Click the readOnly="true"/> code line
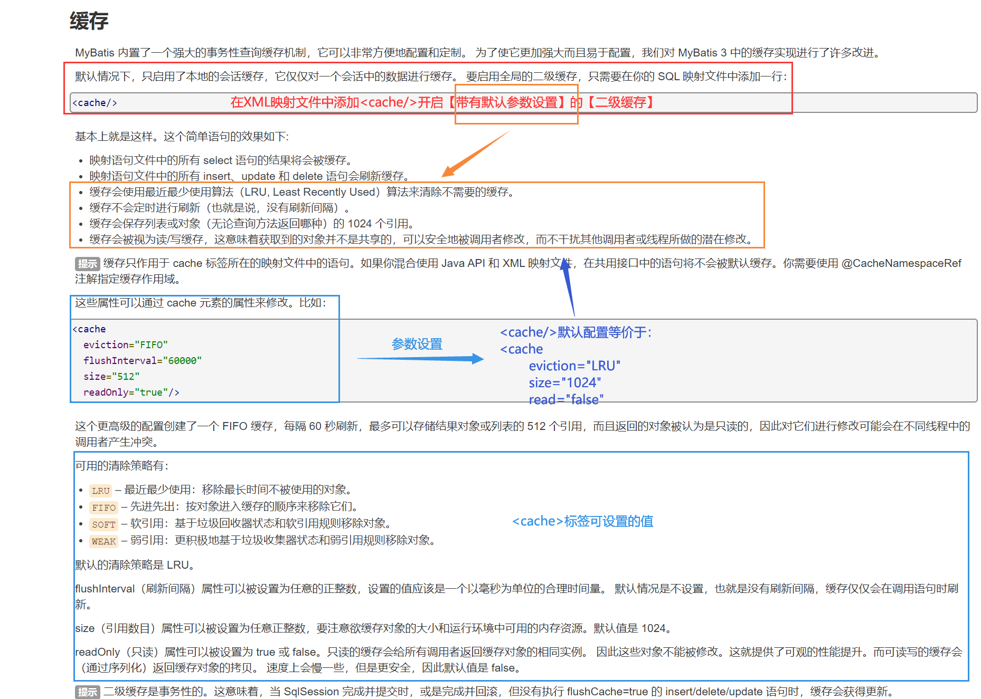Viewport: 981px width, 699px height. click(x=131, y=392)
